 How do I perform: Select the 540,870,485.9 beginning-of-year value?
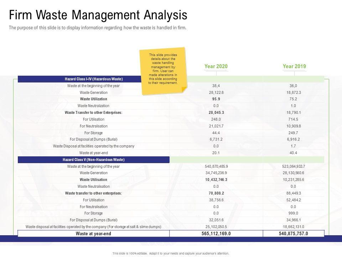[216, 166]
